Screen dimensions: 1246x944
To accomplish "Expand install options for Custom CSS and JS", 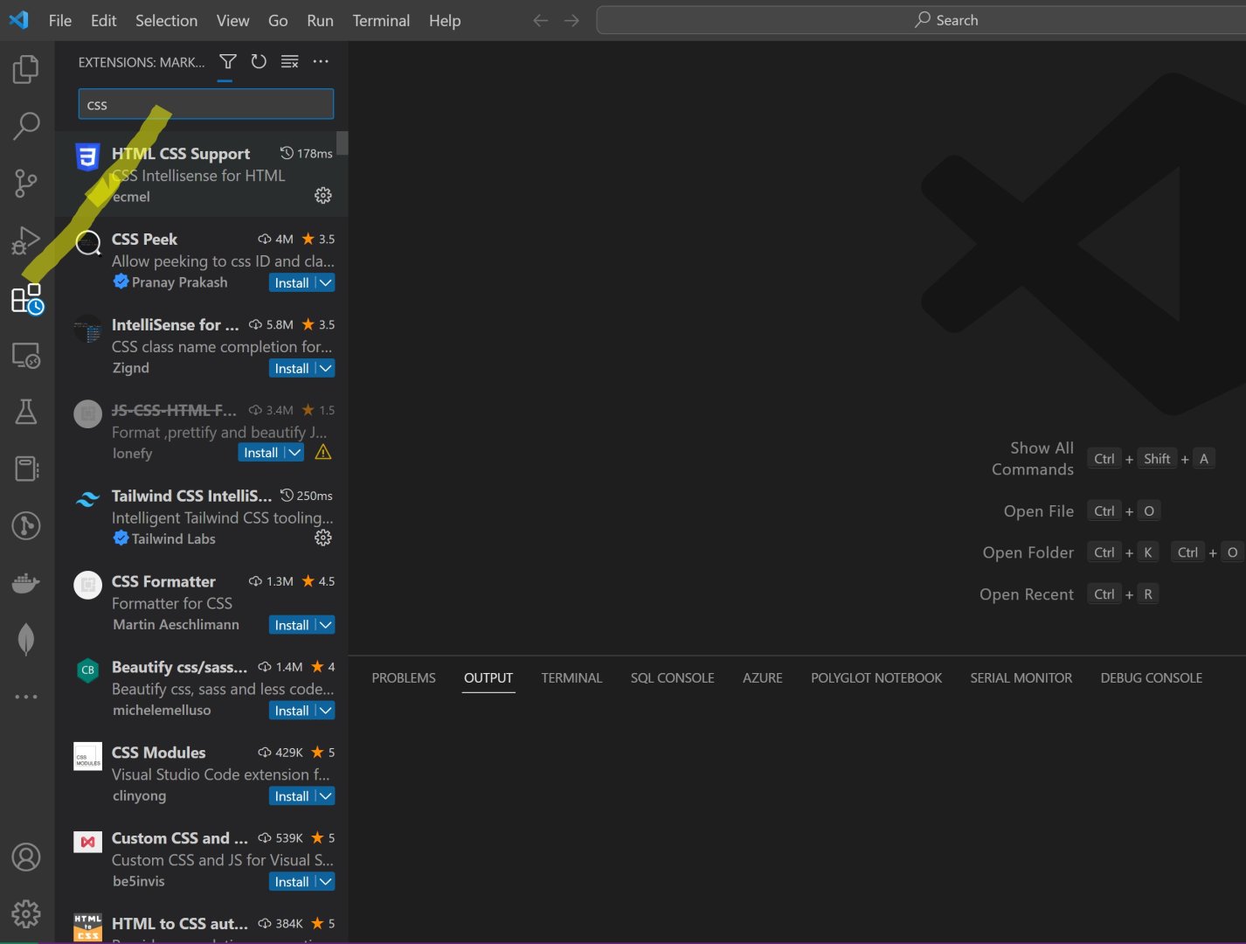I will [325, 882].
